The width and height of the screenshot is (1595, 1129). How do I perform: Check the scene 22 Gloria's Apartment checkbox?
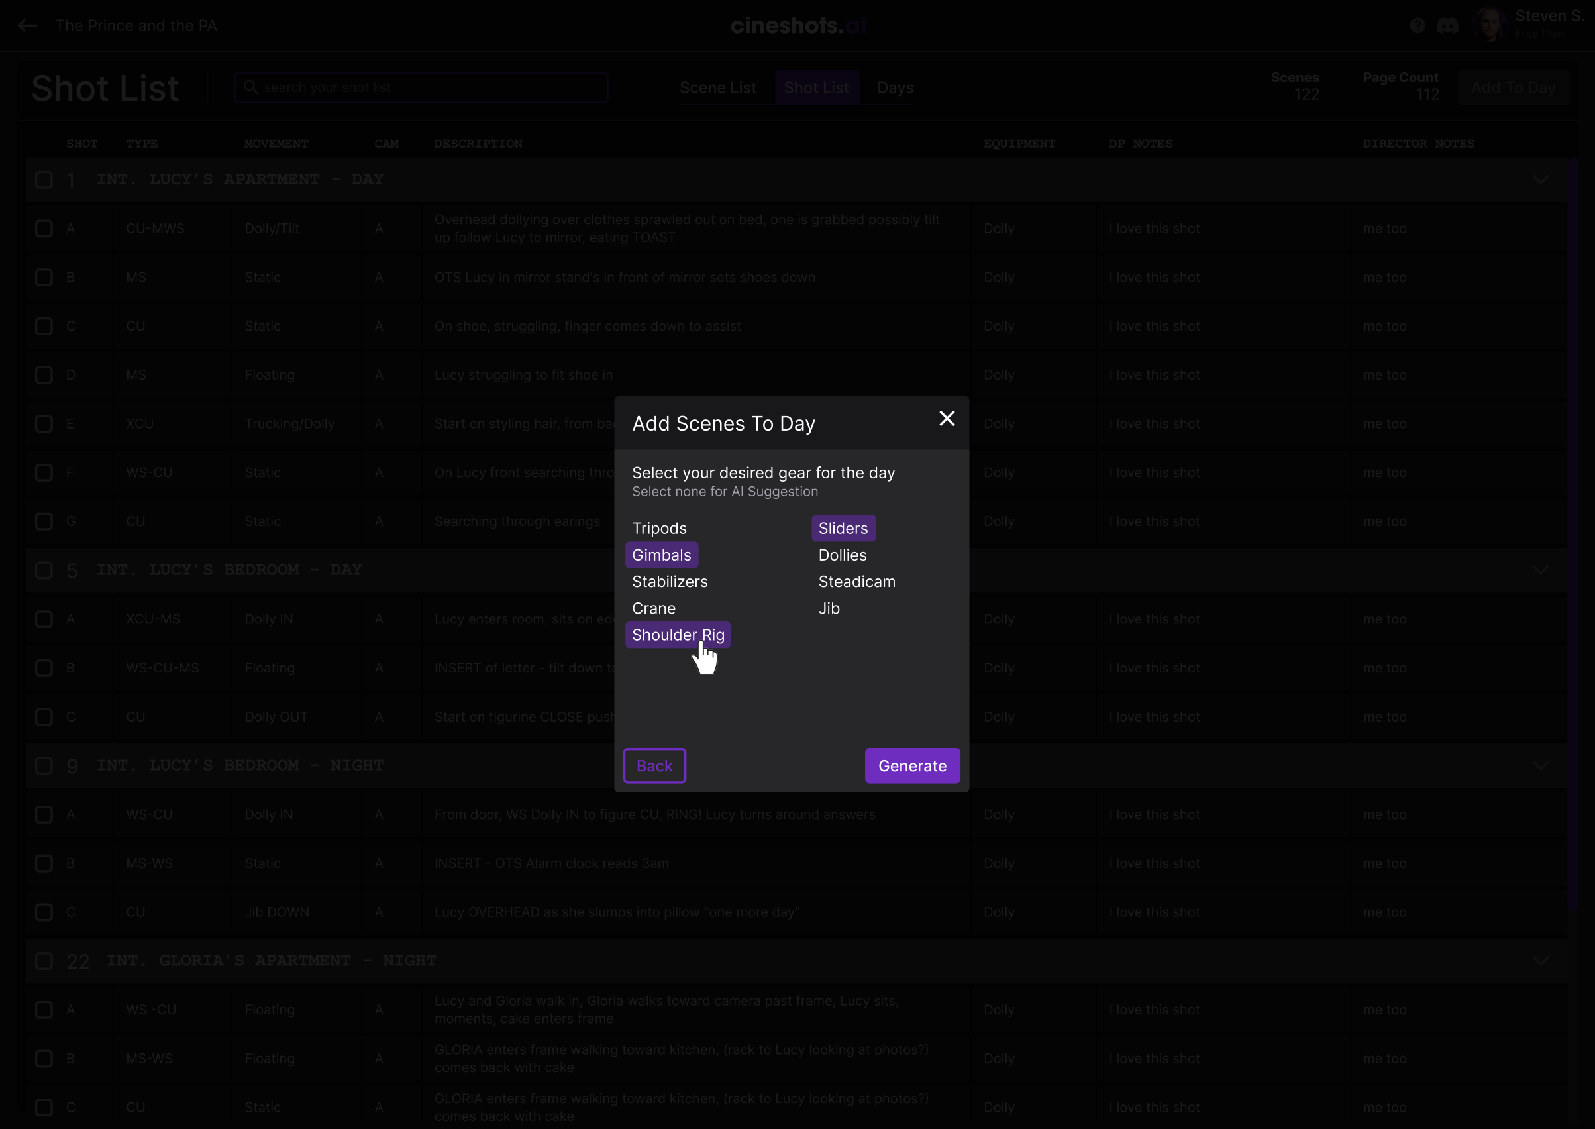point(44,961)
